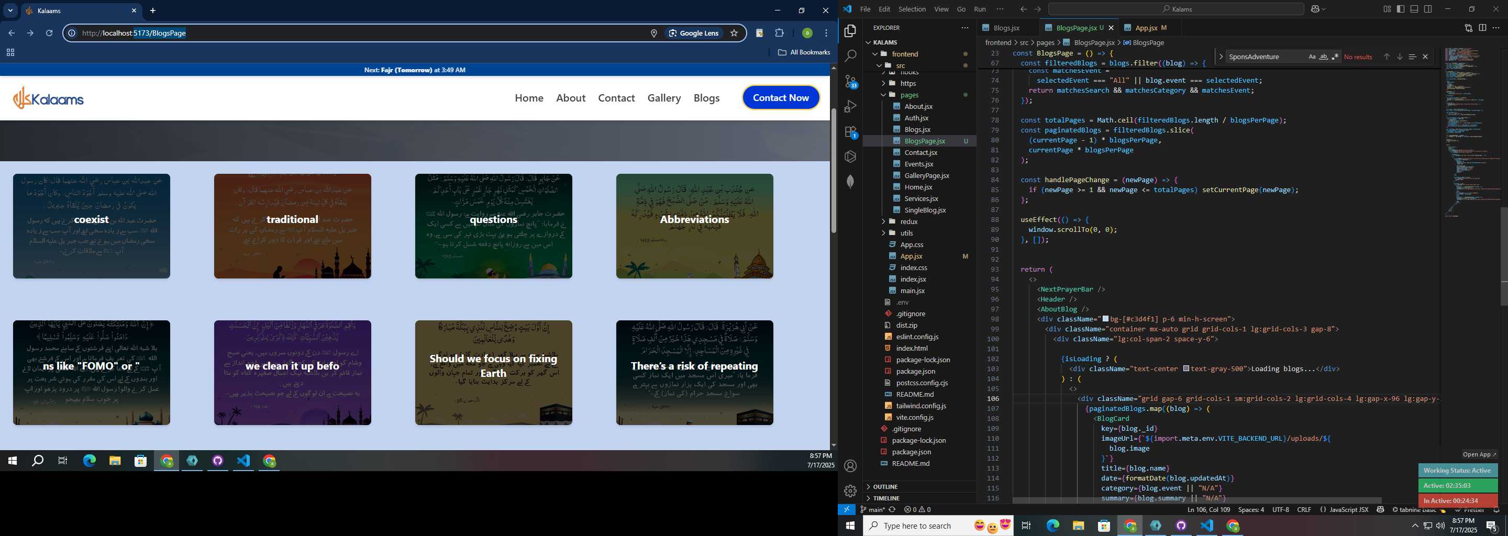The height and width of the screenshot is (536, 1508).
Task: Go to next match in find widget
Action: 1399,57
